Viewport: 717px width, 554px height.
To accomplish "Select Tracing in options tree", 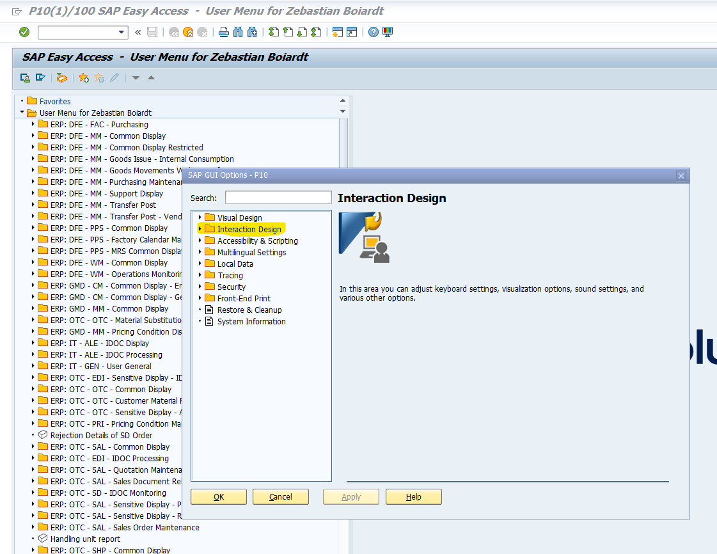I will click(x=230, y=275).
